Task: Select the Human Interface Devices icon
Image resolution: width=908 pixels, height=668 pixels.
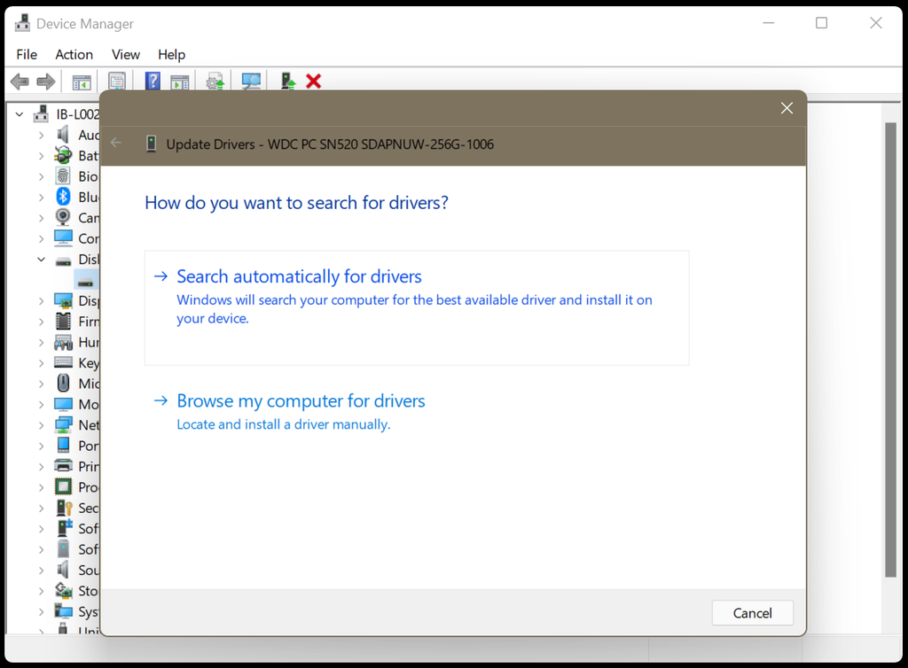Action: pos(63,342)
